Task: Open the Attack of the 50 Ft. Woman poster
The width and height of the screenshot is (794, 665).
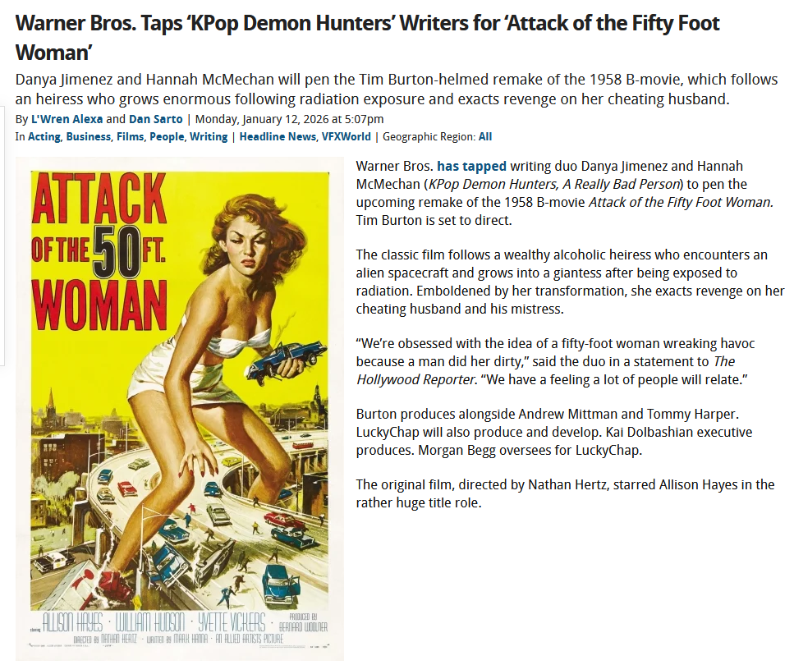Action: pyautogui.click(x=179, y=409)
